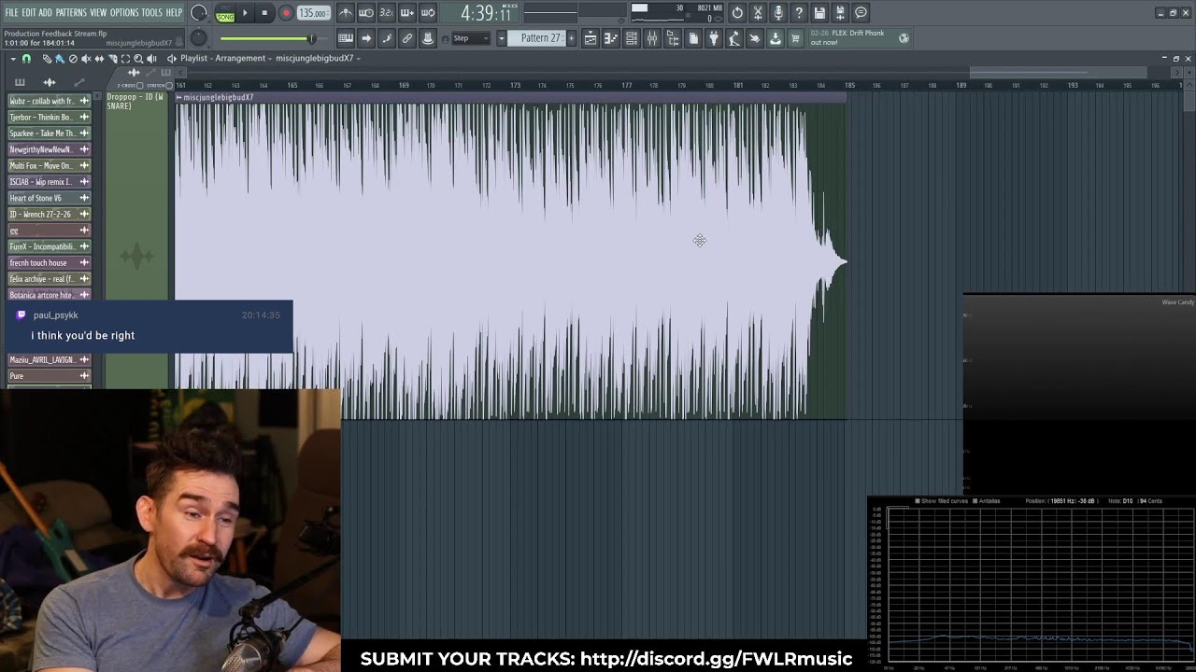Toggle the SONG/PAT playback mode

(225, 14)
